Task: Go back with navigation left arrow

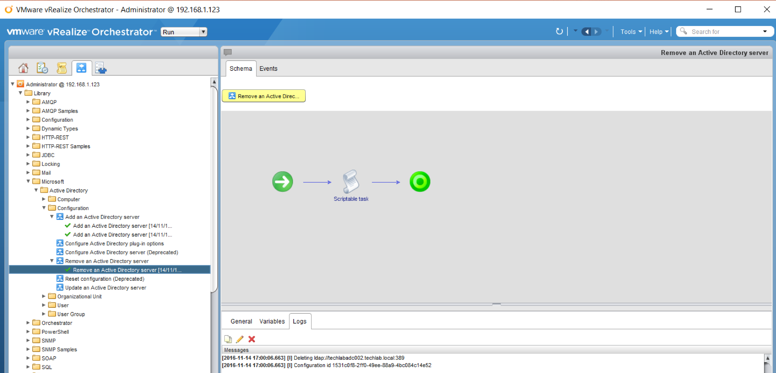Action: point(586,32)
